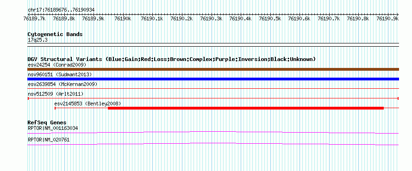Click the thin red esv2639854 loss line
Viewport: 412px width, 171px height.
tap(213, 88)
